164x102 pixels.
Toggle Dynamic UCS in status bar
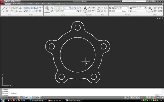pos(33,97)
